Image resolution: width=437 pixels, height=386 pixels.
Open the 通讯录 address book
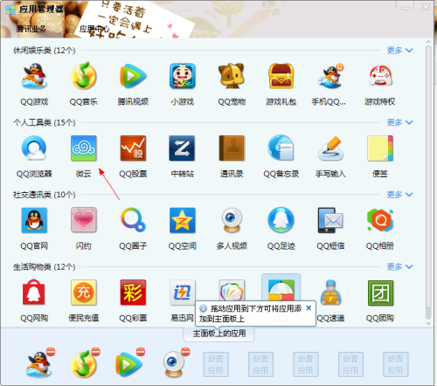click(x=232, y=148)
